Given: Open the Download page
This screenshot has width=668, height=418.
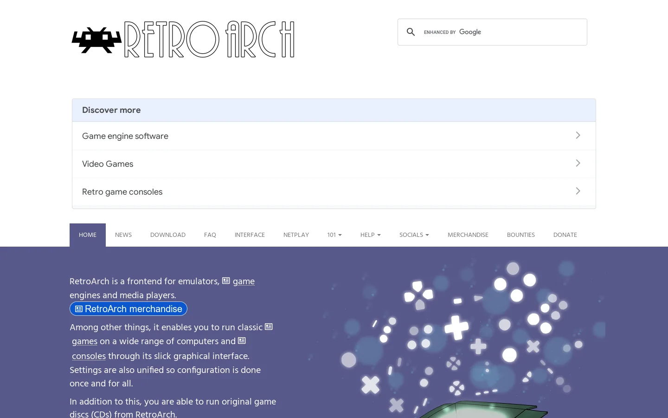Looking at the screenshot, I should 168,235.
